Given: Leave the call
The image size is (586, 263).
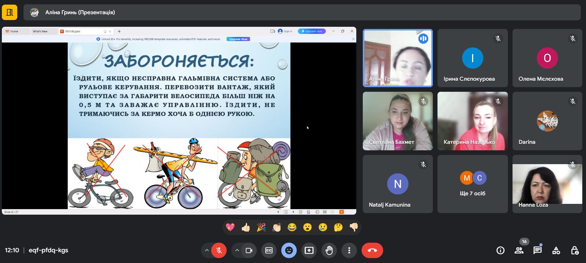Looking at the screenshot, I should pyautogui.click(x=372, y=250).
